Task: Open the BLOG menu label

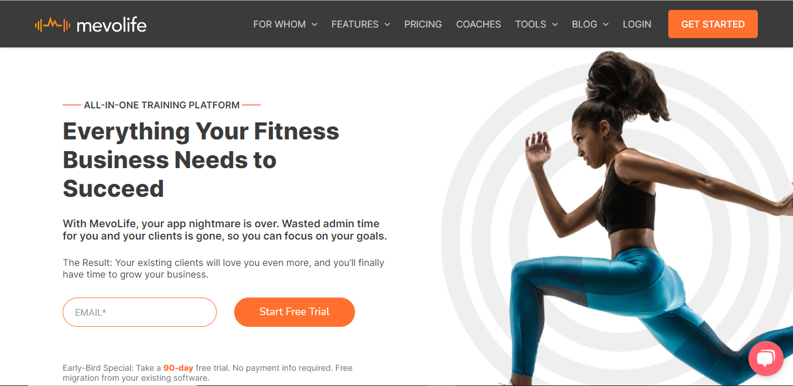Action: click(585, 25)
